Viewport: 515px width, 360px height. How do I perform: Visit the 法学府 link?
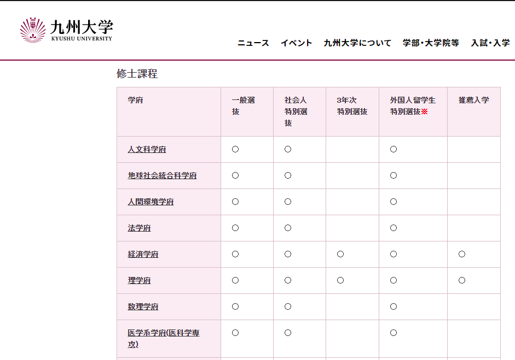click(x=139, y=228)
